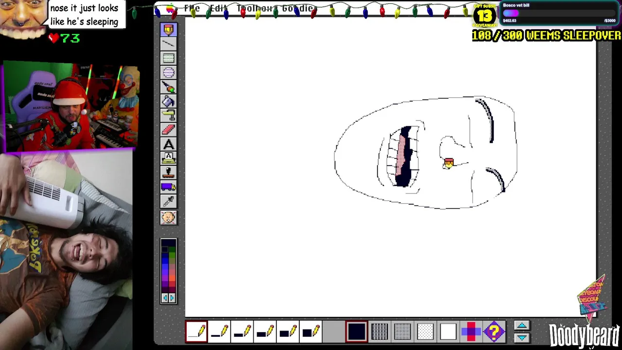Select the solid dark fill pattern

coord(356,332)
